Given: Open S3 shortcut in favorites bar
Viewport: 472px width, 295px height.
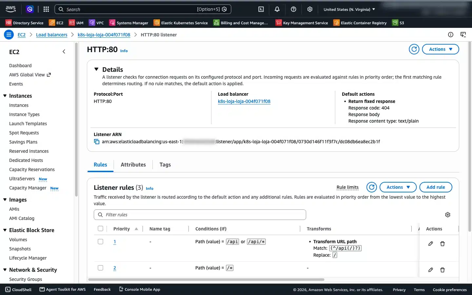Looking at the screenshot, I should click(x=398, y=23).
